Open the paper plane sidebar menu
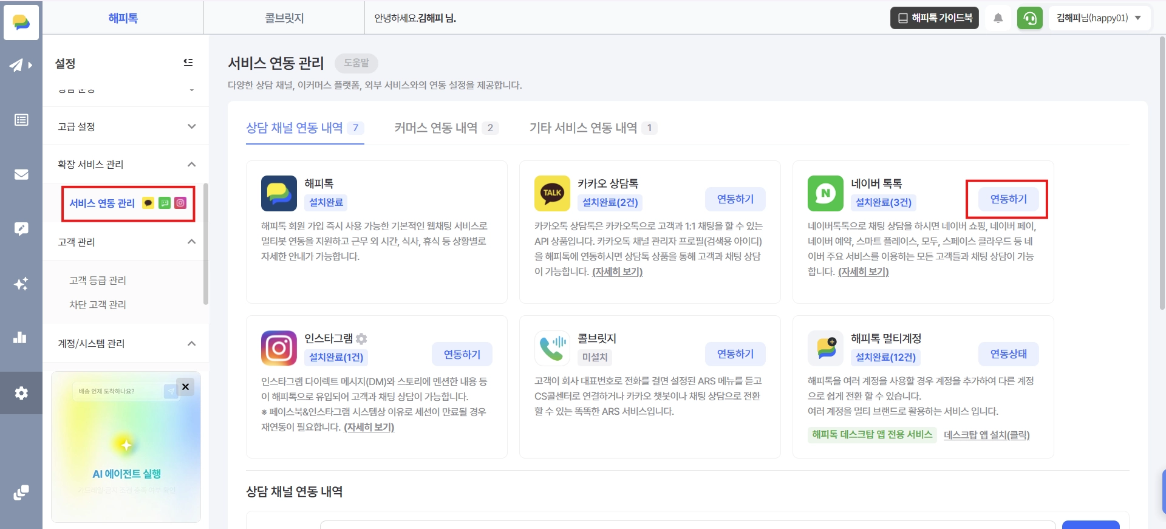The width and height of the screenshot is (1166, 529). (21, 65)
